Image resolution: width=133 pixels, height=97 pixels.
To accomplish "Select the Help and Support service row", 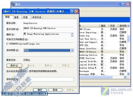I will [x=103, y=42].
